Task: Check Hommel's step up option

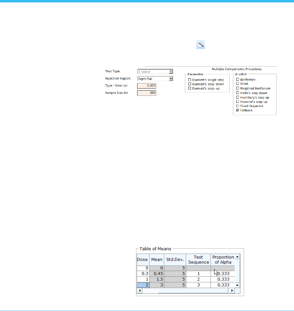Action: coord(237,102)
